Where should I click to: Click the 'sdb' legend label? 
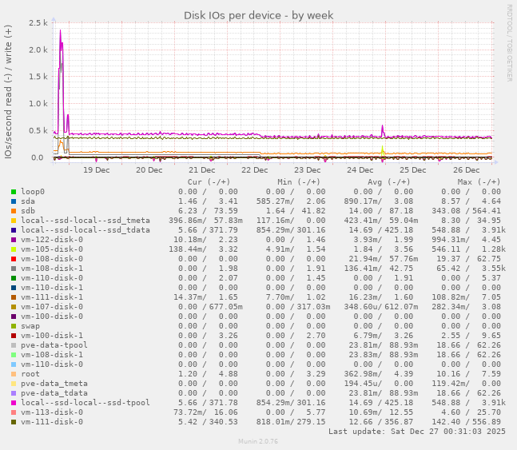28,211
